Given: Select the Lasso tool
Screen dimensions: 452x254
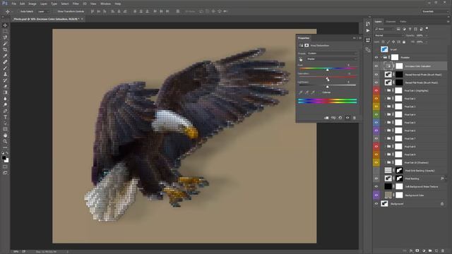Looking at the screenshot, I should click(5, 37).
